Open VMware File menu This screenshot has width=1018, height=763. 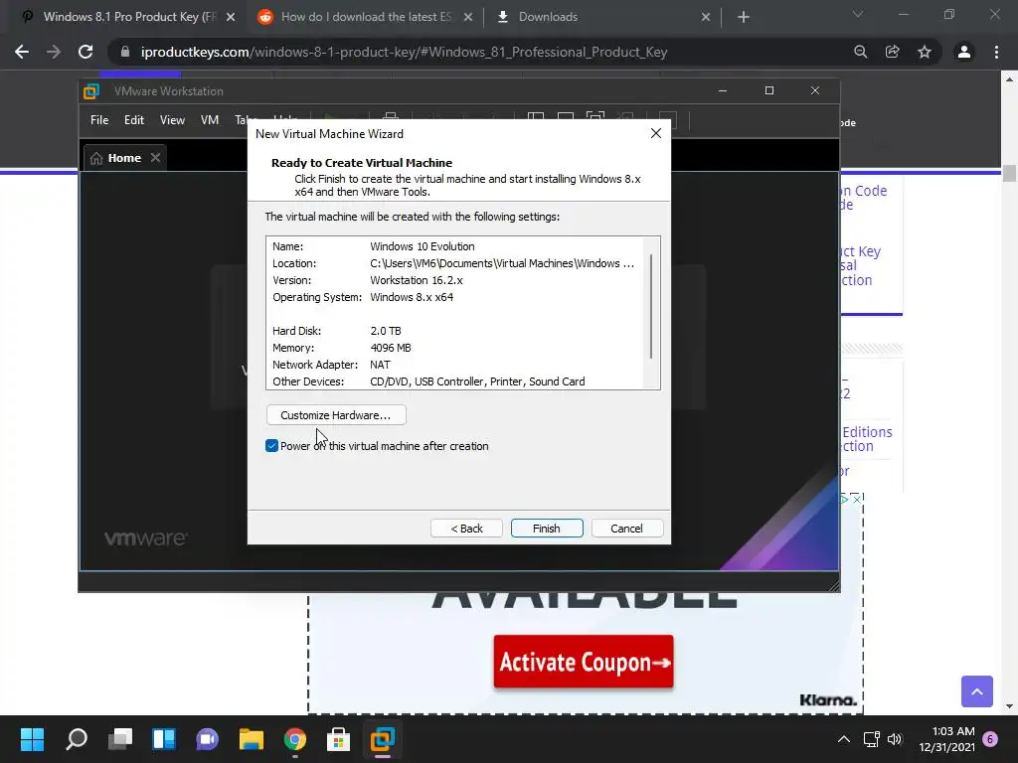(99, 120)
